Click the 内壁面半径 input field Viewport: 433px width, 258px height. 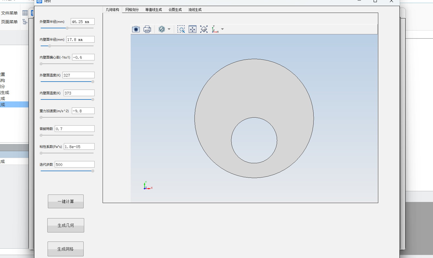click(80, 40)
